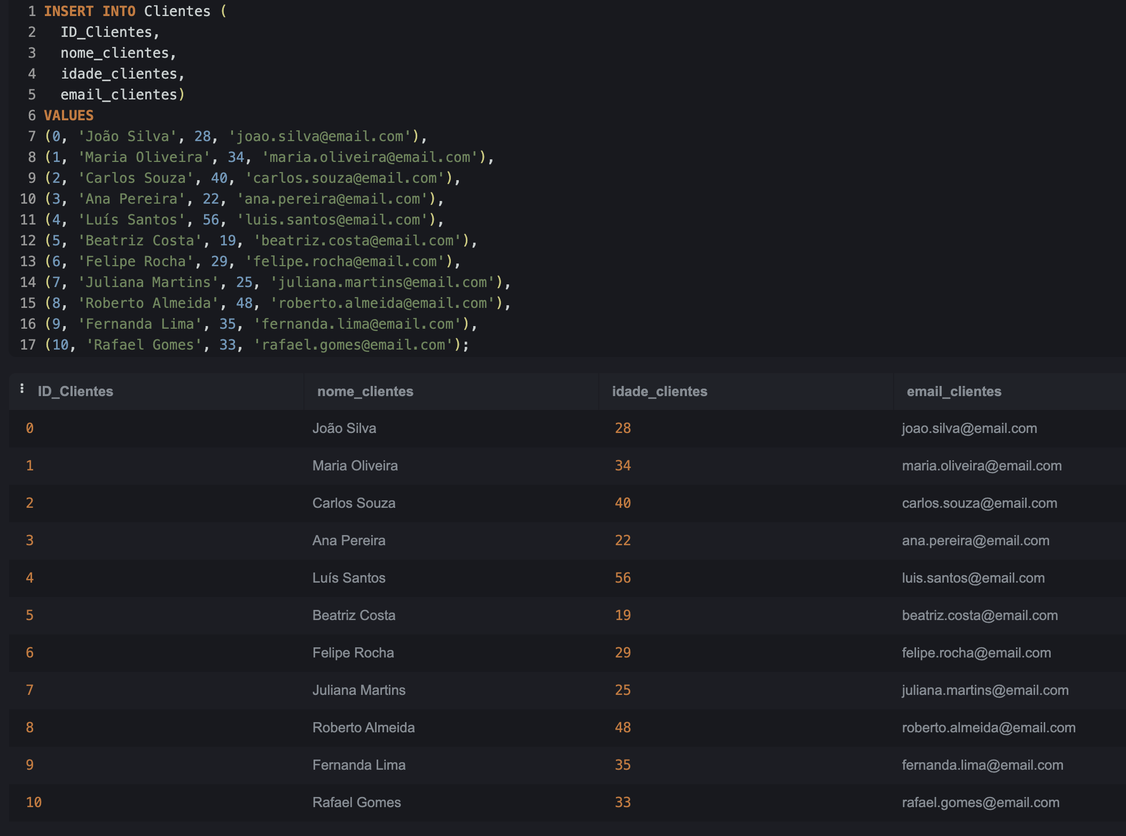Click string 'felipe.rocha@email.com' on editor line 13
1126x836 pixels.
(x=345, y=261)
